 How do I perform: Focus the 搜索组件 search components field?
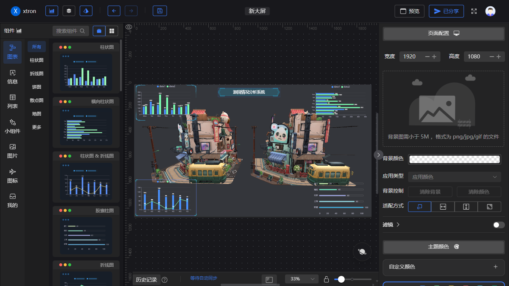point(71,31)
